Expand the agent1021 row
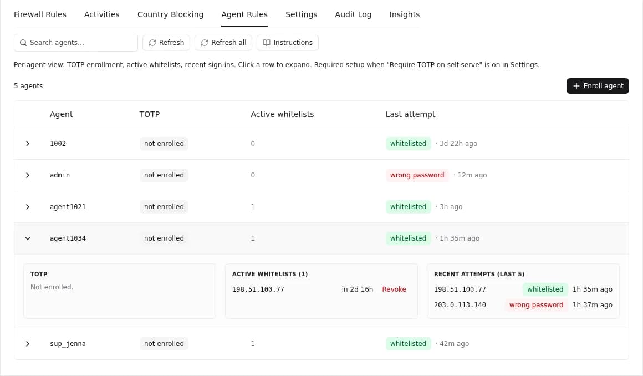The height and width of the screenshot is (376, 643). click(28, 207)
